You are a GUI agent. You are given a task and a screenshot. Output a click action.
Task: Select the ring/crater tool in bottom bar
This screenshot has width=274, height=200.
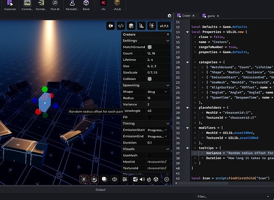[94, 179]
